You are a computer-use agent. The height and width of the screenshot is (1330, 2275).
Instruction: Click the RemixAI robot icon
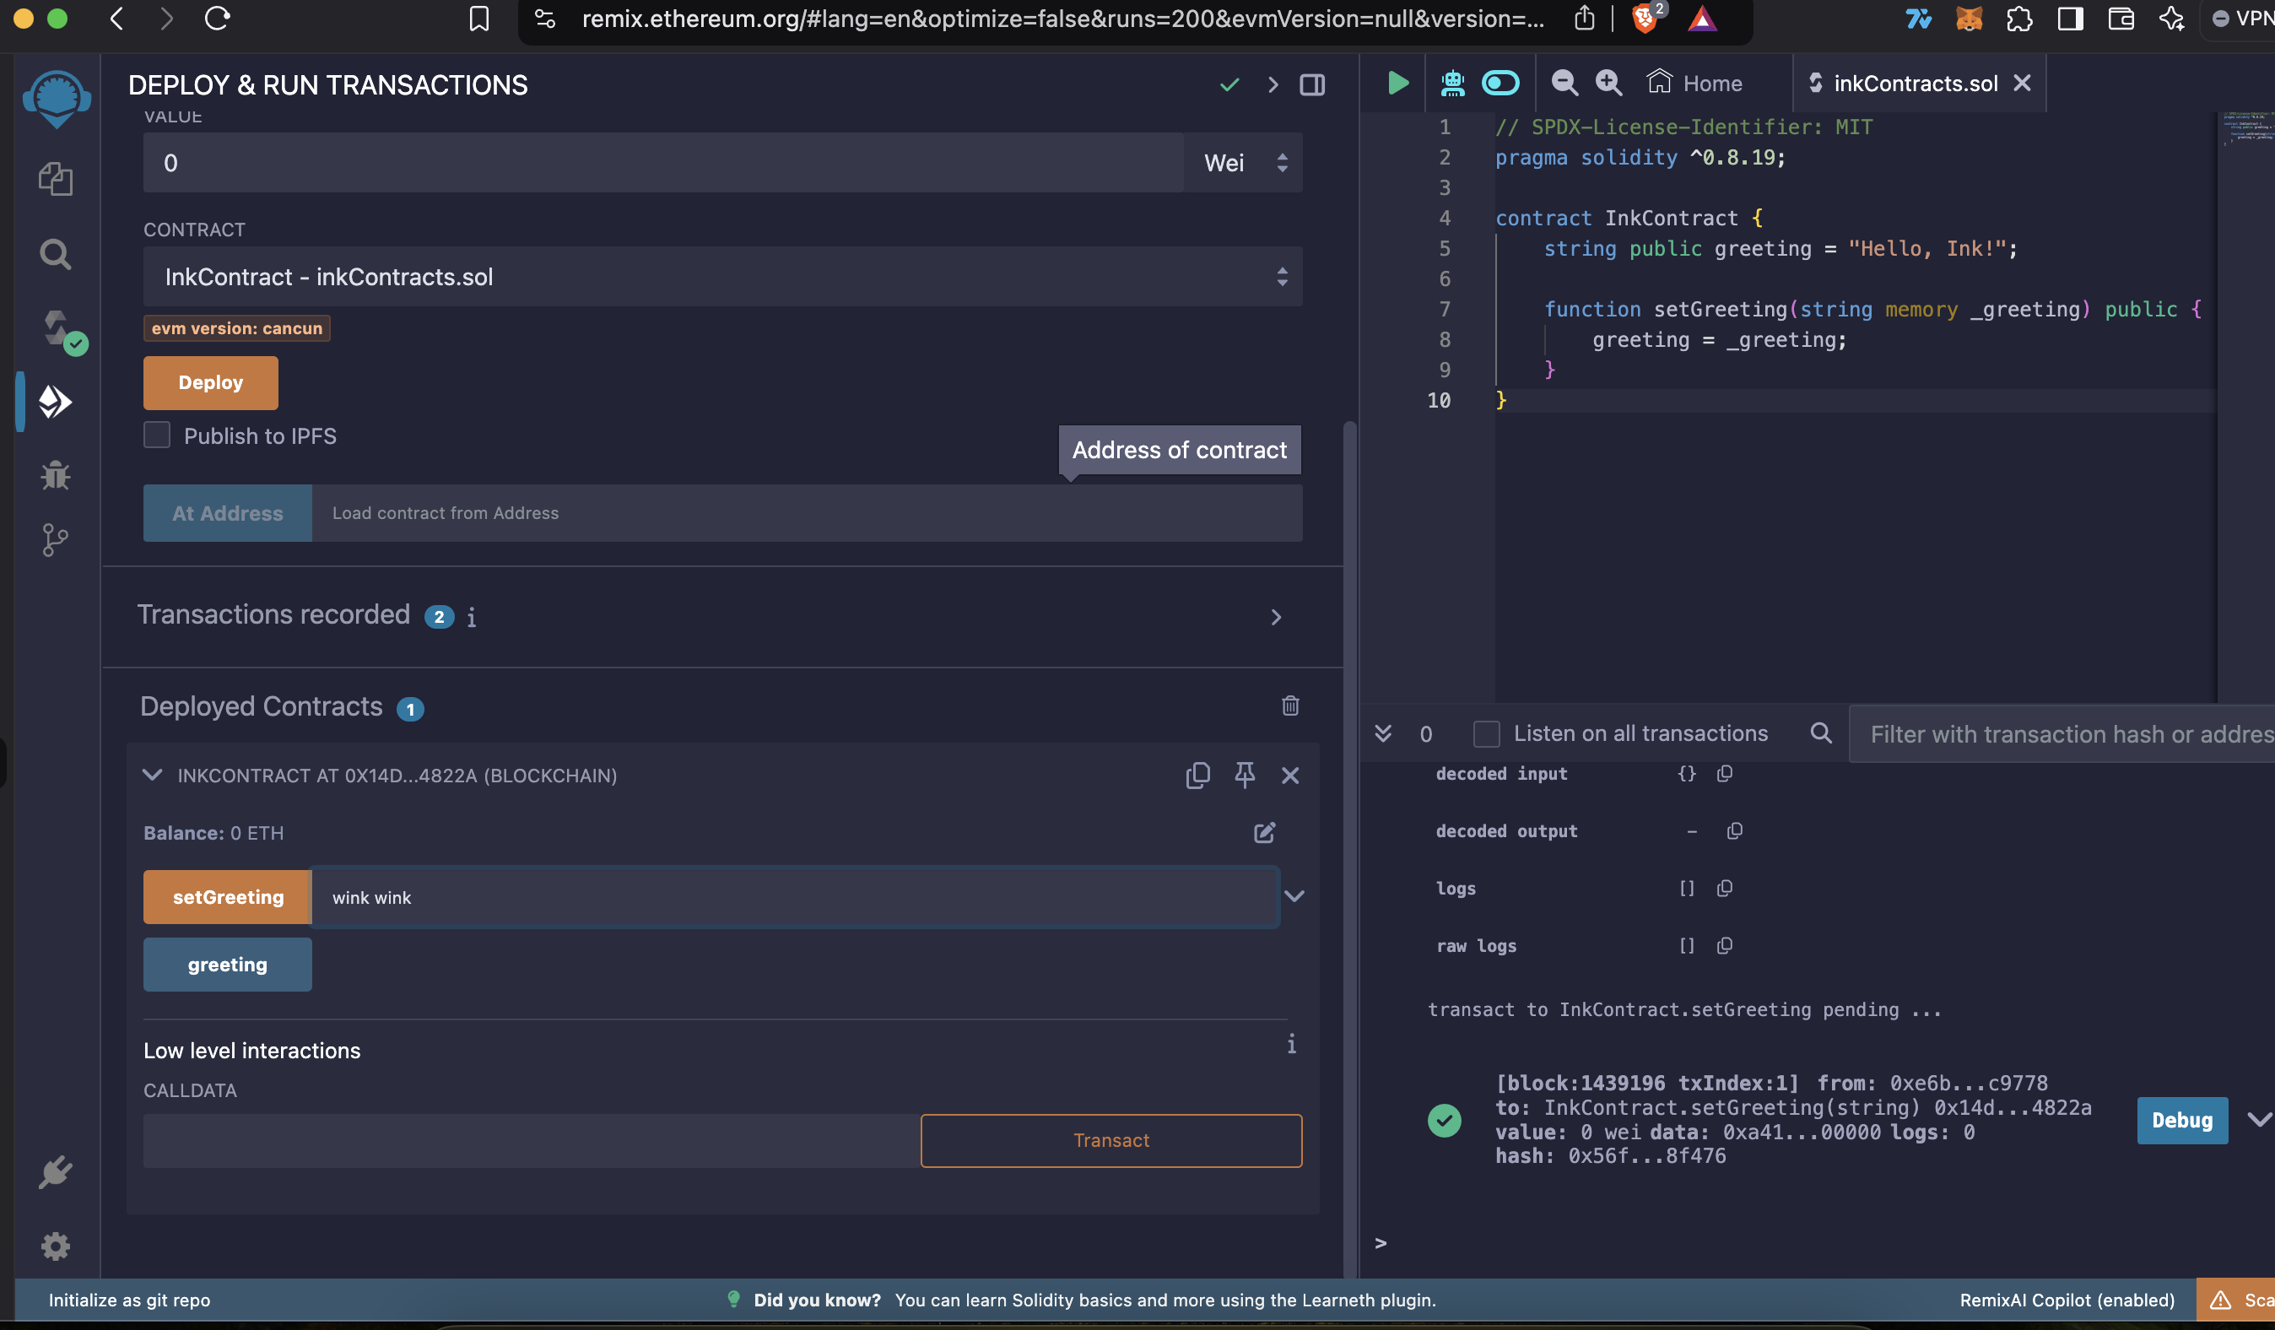point(1452,83)
